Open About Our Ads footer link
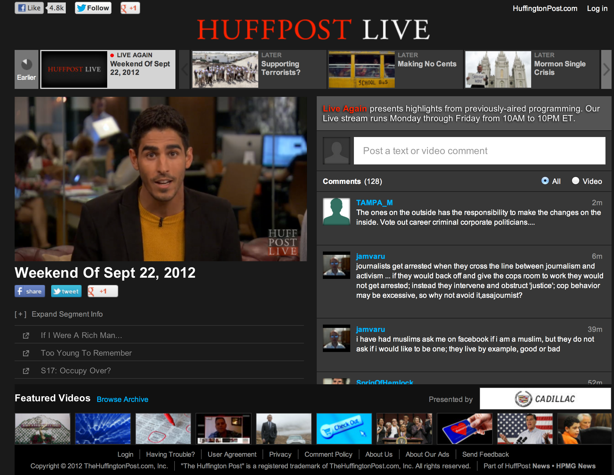614x475 pixels. click(427, 454)
